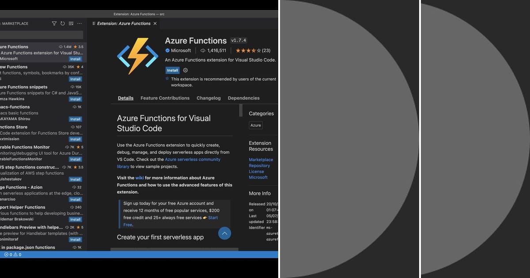Install the Durable Functions Monitor extension
Image resolution: width=530 pixels, height=278 pixels.
[75, 159]
